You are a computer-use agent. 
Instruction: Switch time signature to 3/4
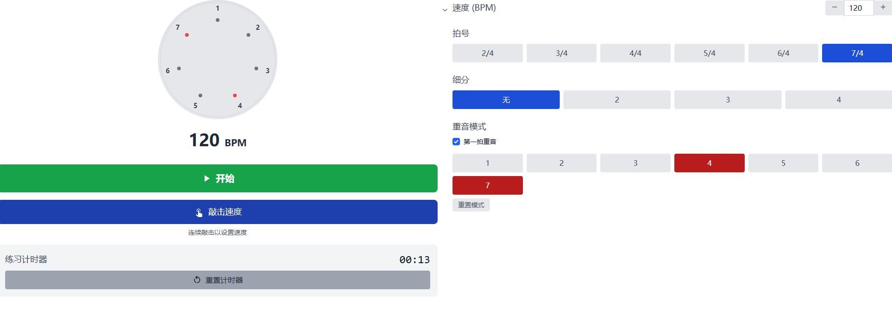pos(561,53)
